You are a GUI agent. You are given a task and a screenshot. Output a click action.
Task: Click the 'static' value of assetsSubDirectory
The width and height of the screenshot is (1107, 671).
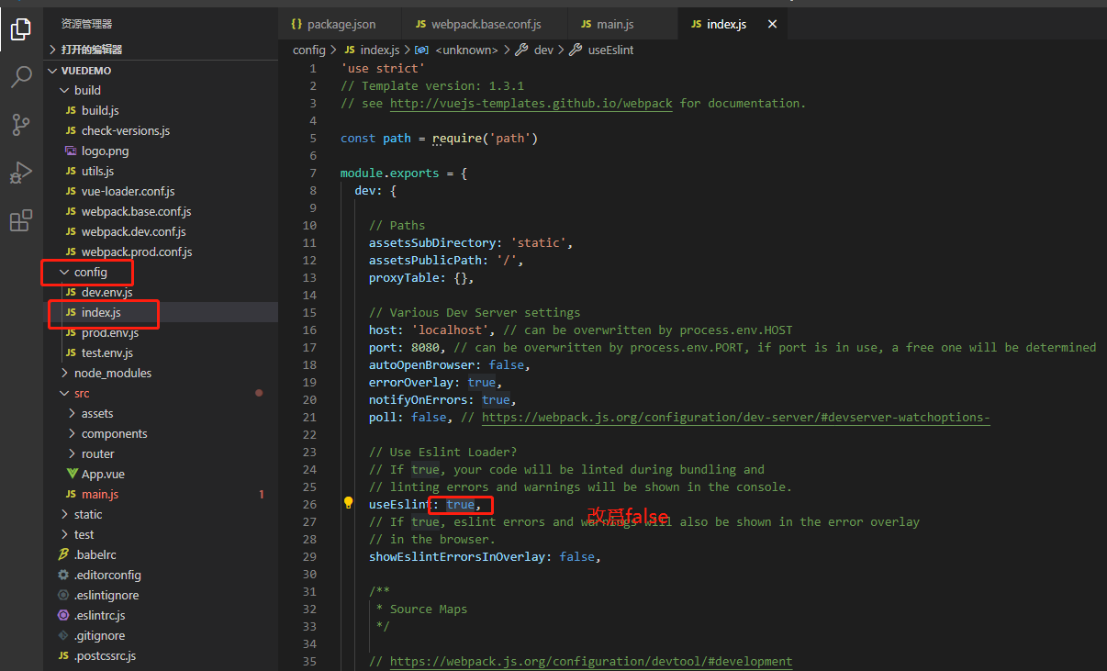539,242
